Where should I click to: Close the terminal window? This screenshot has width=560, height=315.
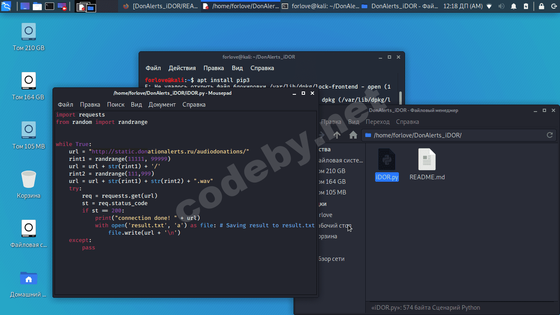(x=398, y=57)
